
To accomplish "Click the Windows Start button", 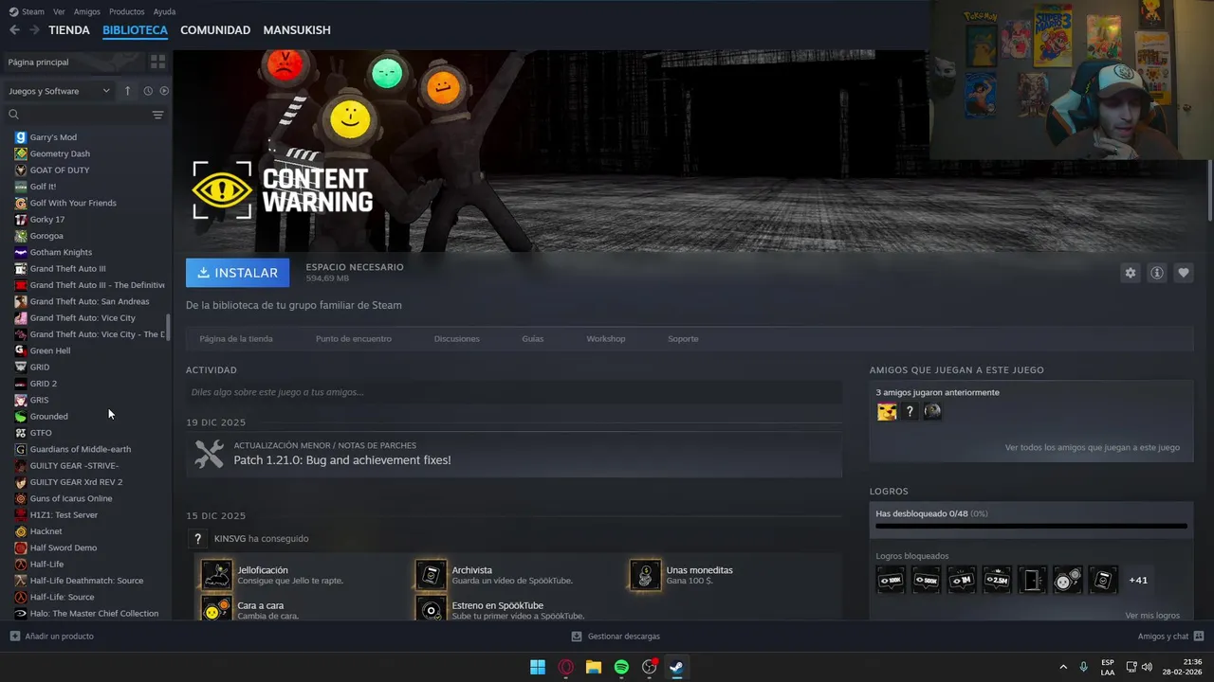I will (538, 667).
